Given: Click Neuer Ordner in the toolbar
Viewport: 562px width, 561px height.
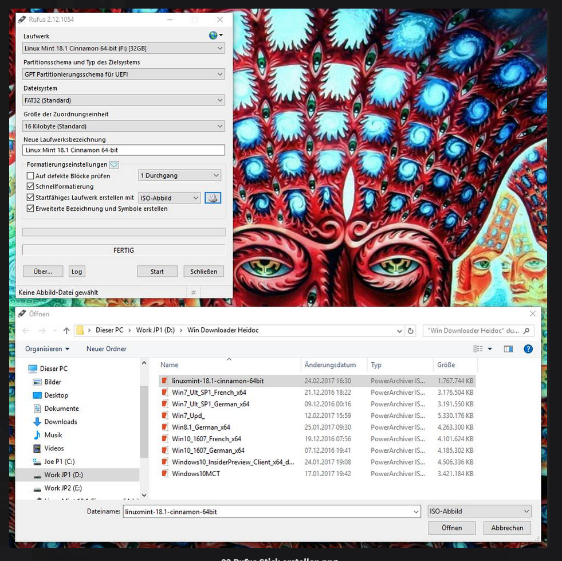Looking at the screenshot, I should point(107,349).
